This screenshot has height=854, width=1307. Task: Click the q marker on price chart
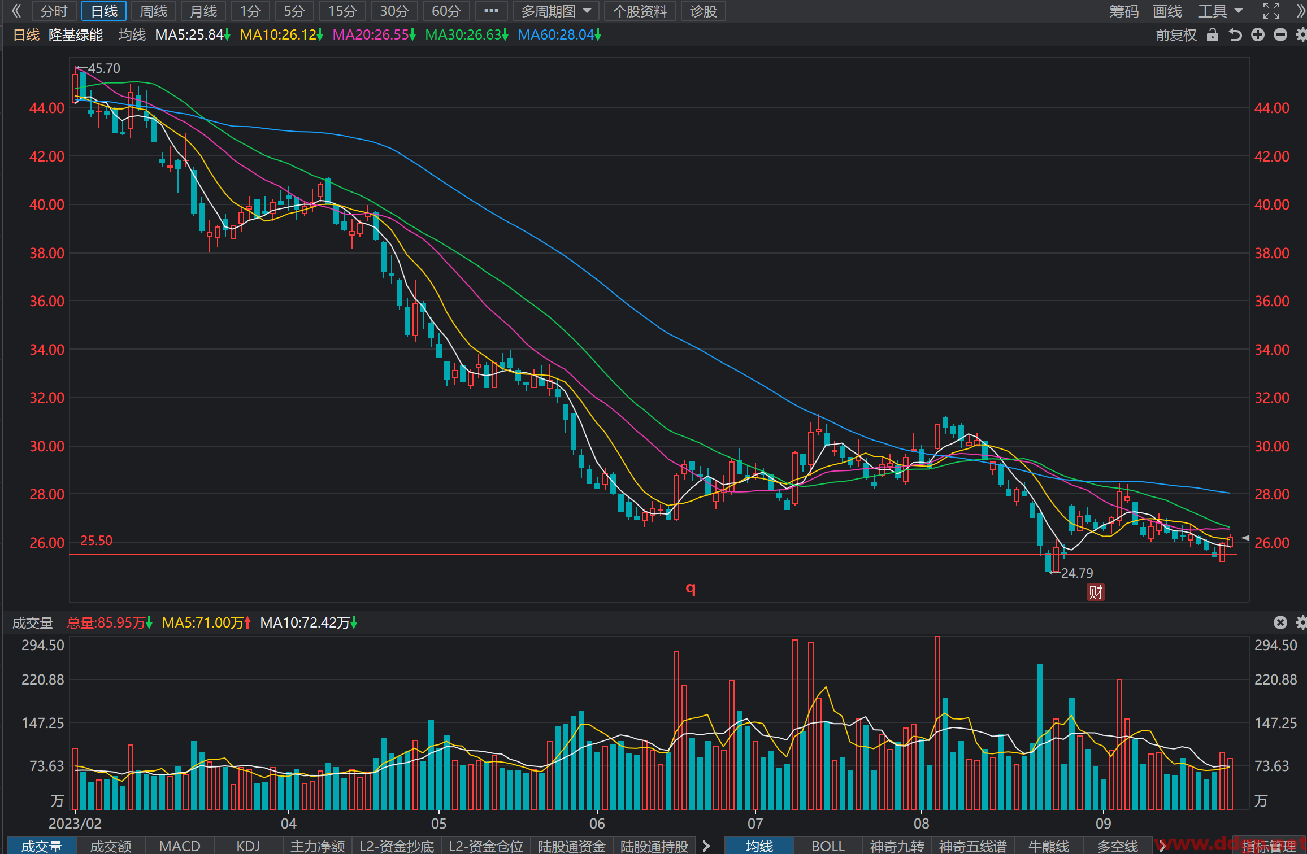(691, 589)
